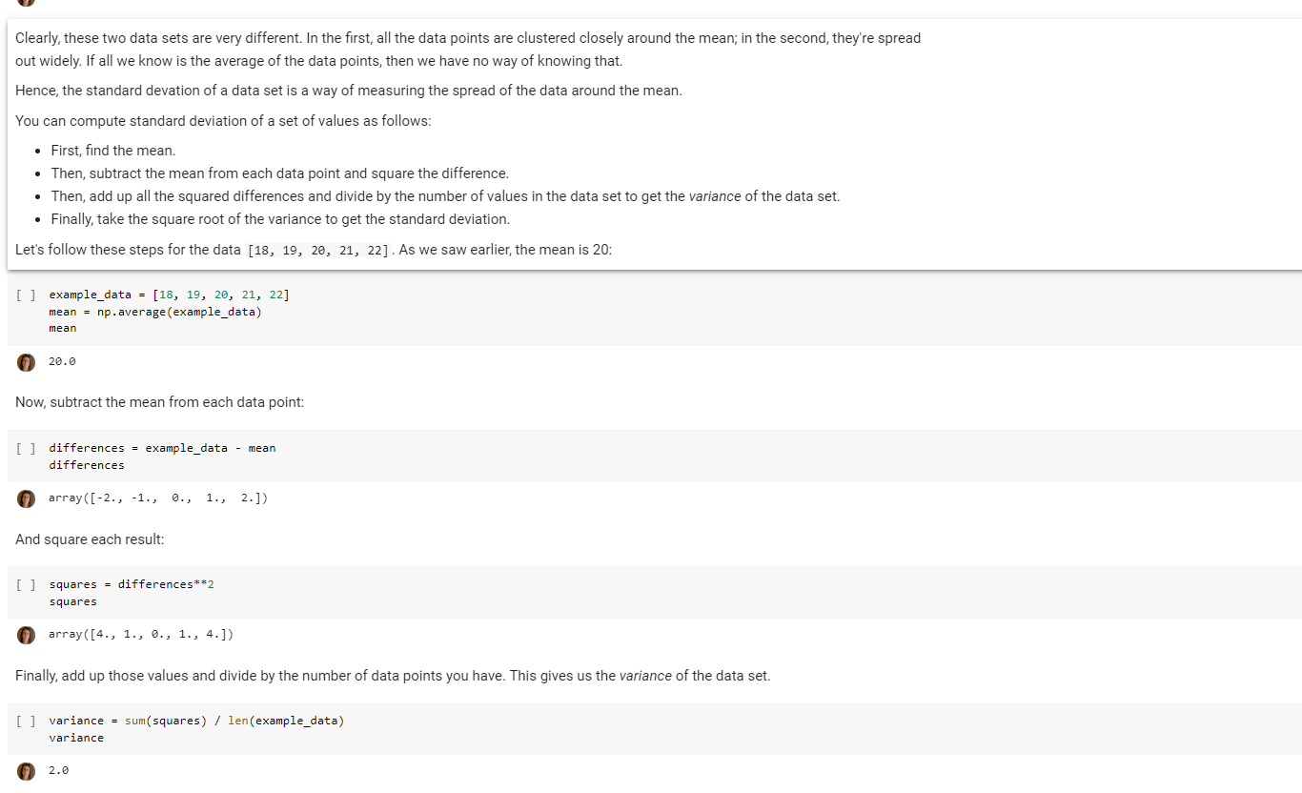The width and height of the screenshot is (1302, 793).
Task: Run the differences cell
Action: [23, 448]
